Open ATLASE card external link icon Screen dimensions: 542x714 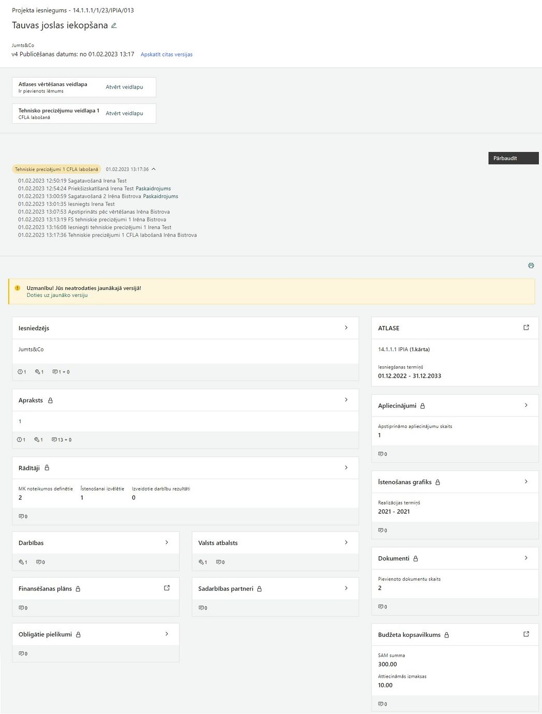(526, 328)
